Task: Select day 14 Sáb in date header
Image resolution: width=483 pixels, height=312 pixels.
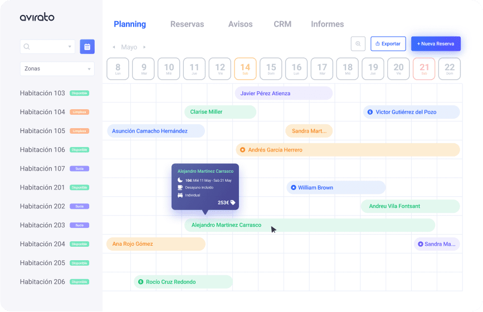Action: [245, 69]
